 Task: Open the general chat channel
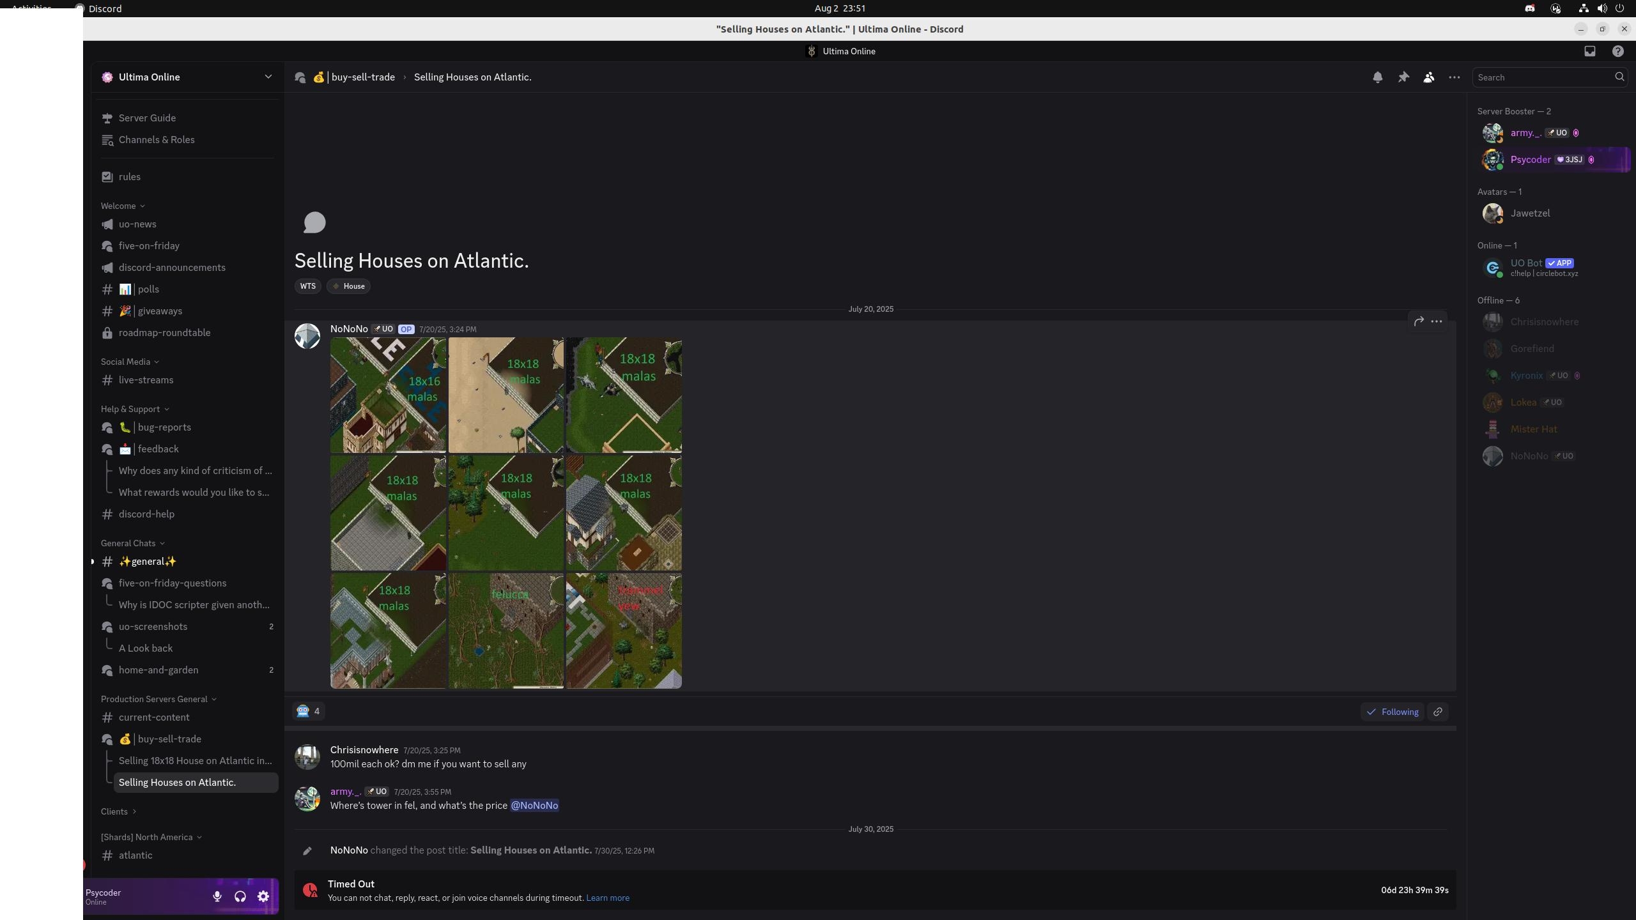187,562
